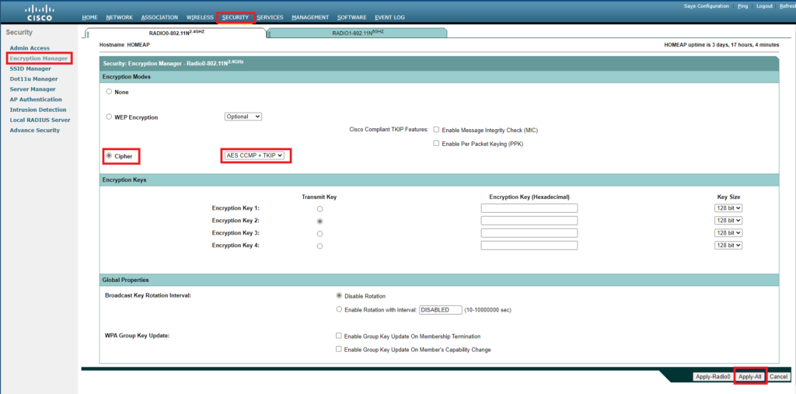The image size is (796, 394).
Task: Open SSID Manager in sidebar
Action: (30, 68)
